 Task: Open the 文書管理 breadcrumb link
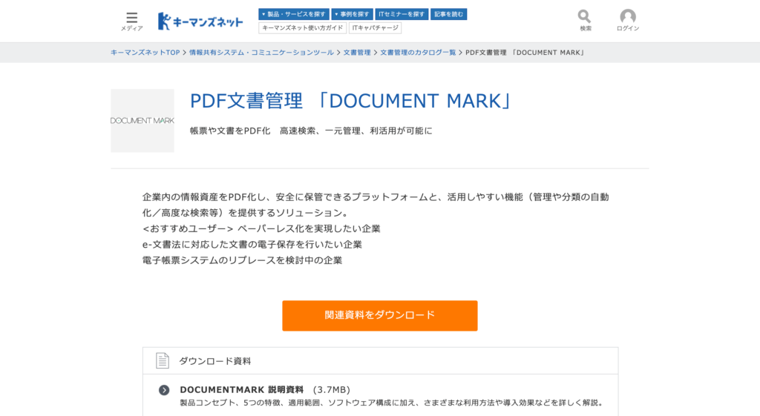(x=357, y=53)
